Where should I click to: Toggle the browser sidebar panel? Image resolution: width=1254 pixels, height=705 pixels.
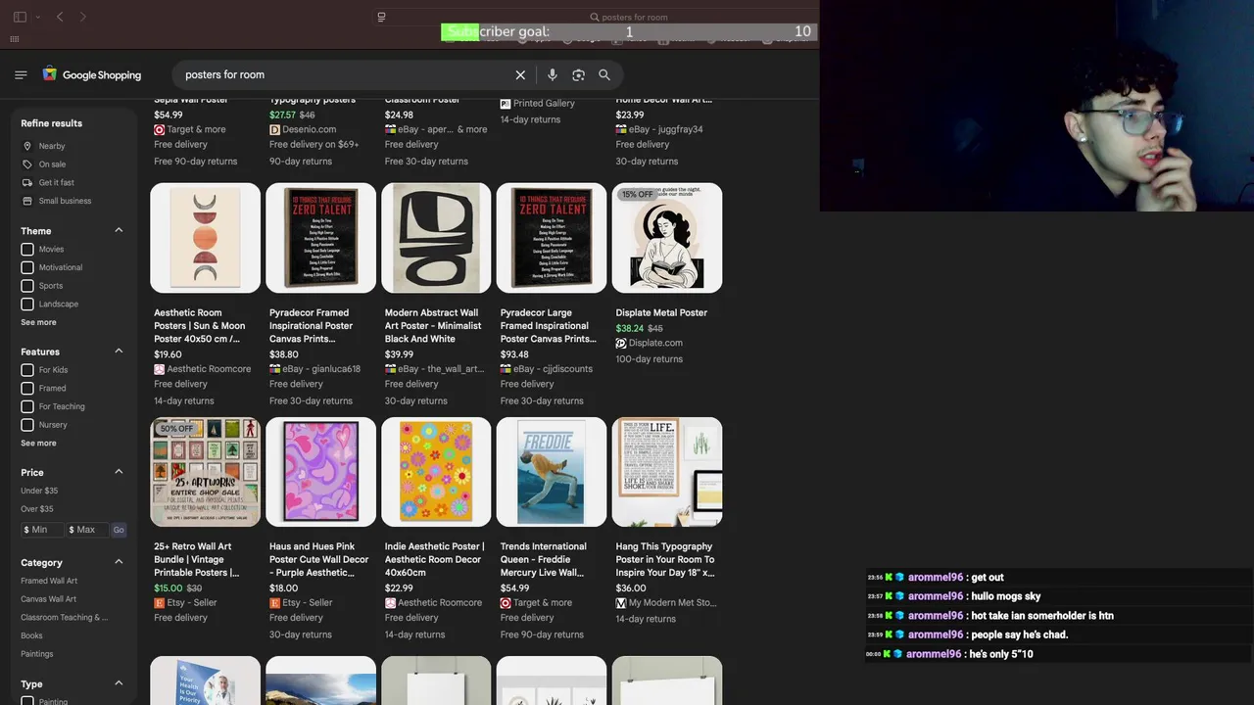coord(20,17)
